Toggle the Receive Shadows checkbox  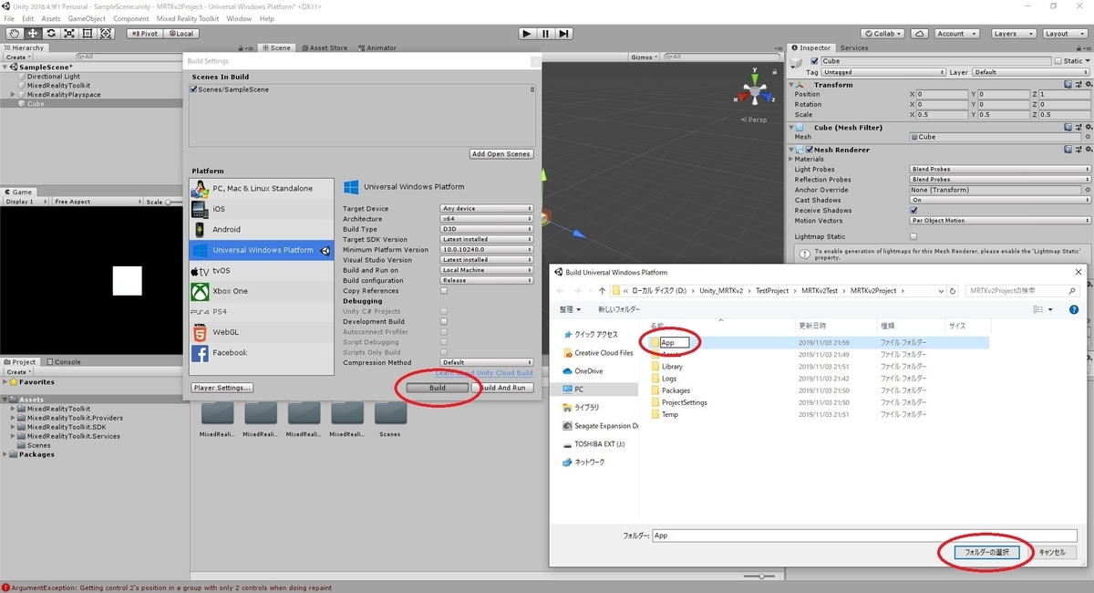pyautogui.click(x=913, y=210)
